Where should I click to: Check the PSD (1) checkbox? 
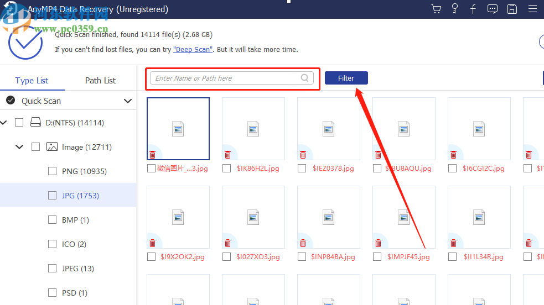point(53,292)
